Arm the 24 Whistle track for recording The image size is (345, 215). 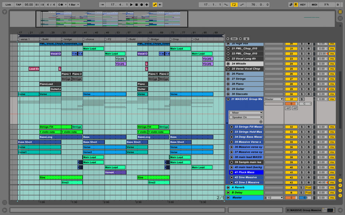(309, 64)
